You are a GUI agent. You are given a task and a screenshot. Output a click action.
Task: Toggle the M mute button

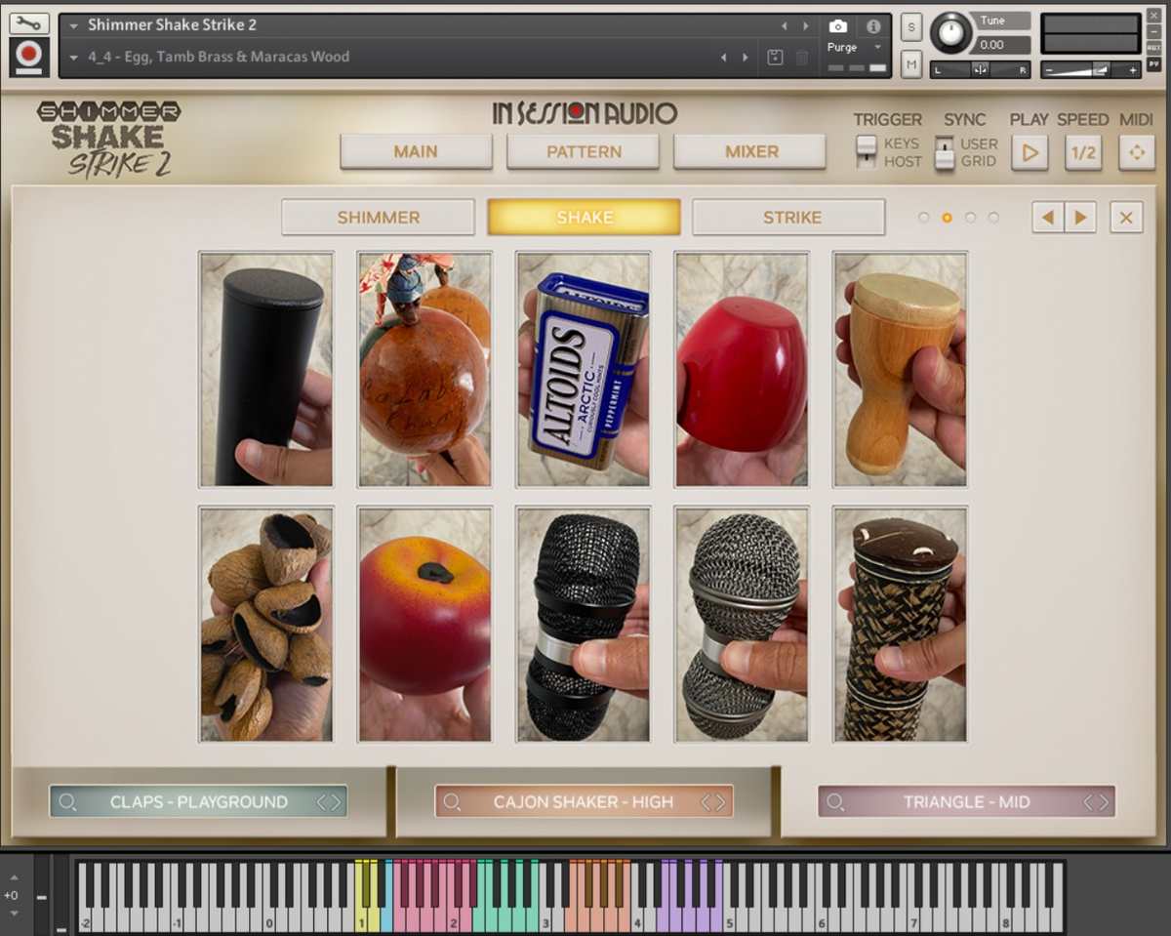(x=911, y=65)
